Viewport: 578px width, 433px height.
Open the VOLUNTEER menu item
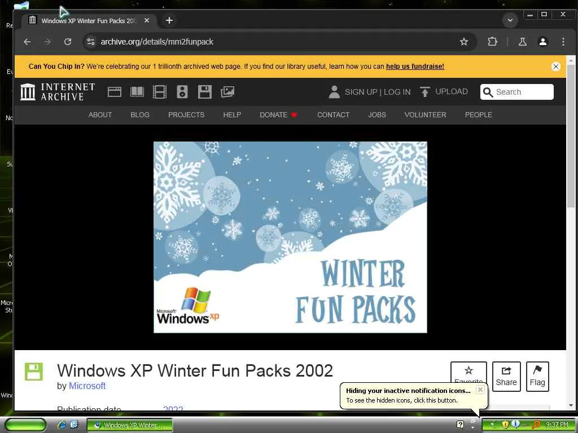tap(425, 115)
